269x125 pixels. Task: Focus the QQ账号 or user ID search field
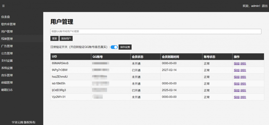point(156,31)
